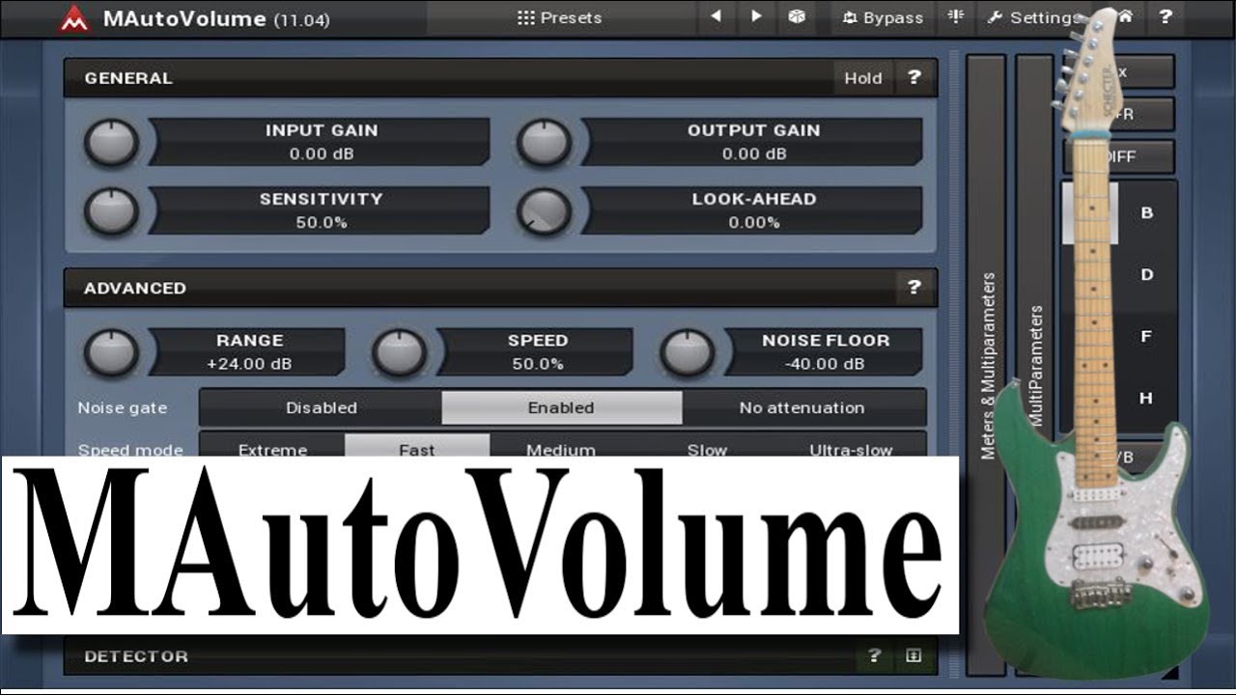Image resolution: width=1236 pixels, height=695 pixels.
Task: Click the Output Gain knob
Action: 545,143
